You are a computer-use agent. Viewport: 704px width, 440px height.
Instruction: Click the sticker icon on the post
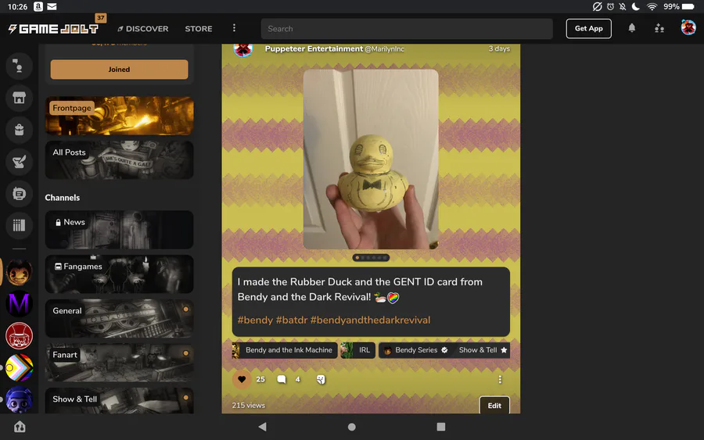pos(321,380)
